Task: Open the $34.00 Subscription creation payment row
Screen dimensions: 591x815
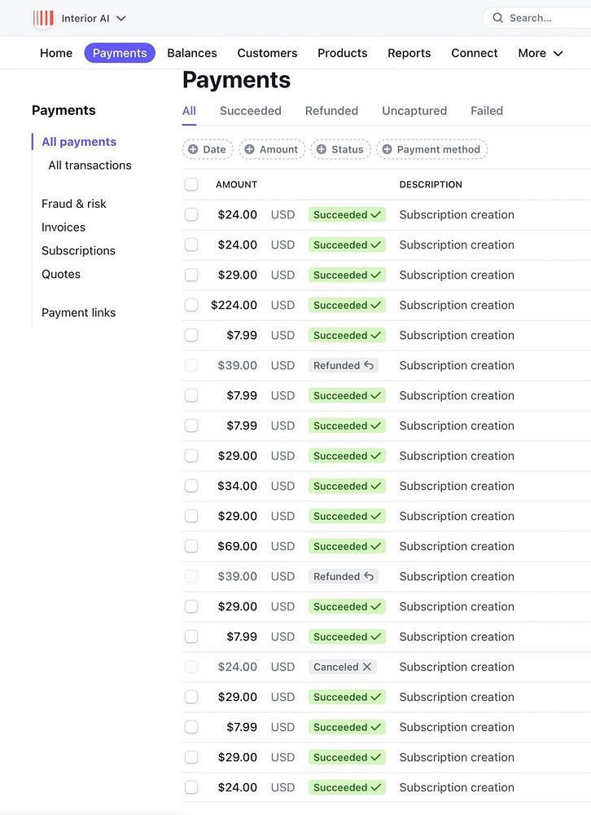Action: point(456,486)
